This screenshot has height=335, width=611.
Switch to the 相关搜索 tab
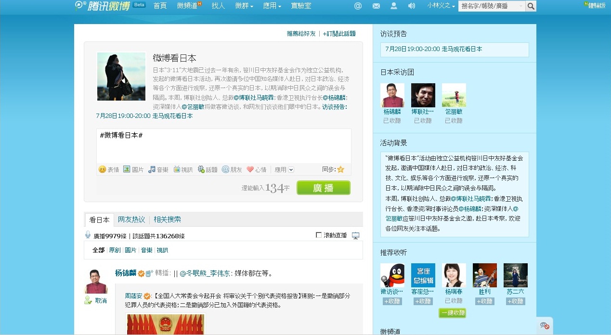click(167, 219)
